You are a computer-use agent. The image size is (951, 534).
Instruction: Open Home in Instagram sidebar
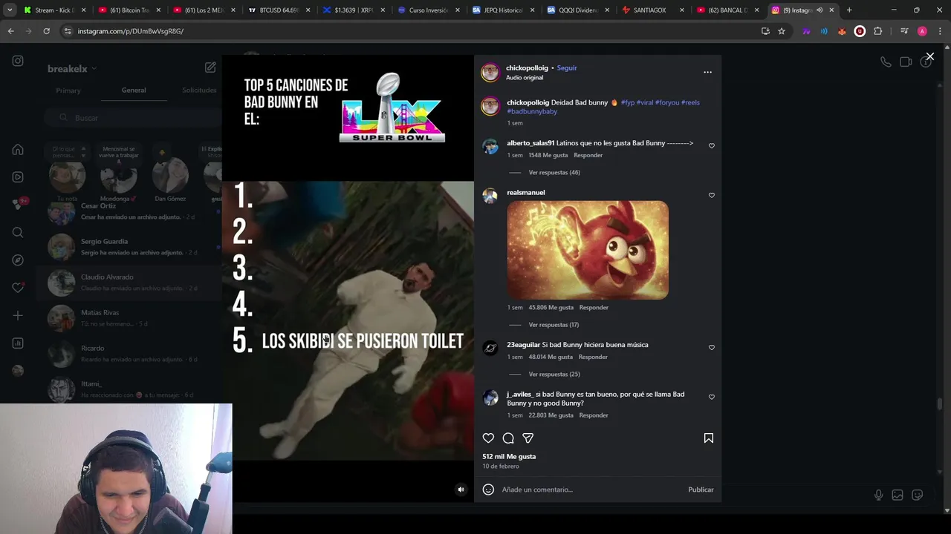[x=18, y=149]
